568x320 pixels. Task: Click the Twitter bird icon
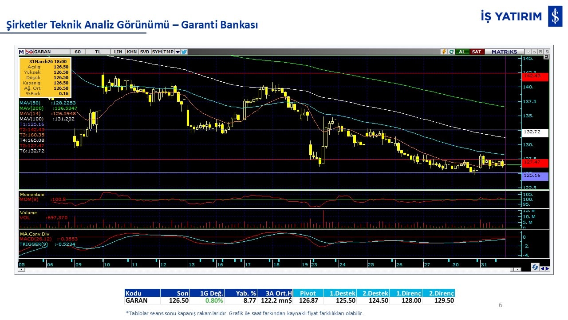184,52
